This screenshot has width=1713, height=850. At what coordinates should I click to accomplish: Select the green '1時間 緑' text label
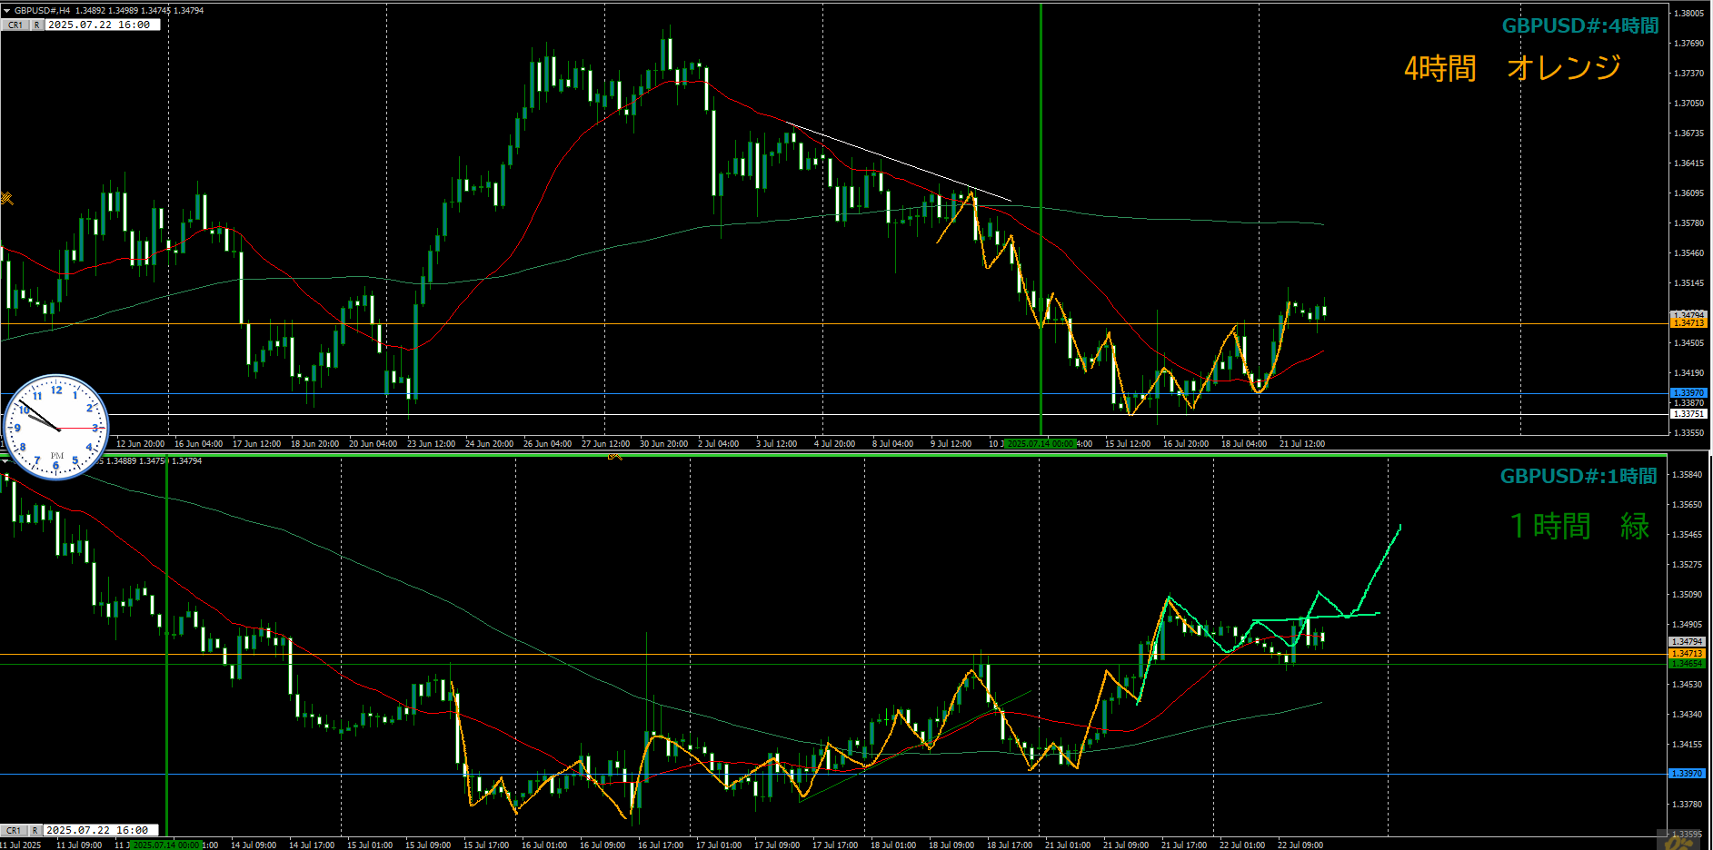1579,527
